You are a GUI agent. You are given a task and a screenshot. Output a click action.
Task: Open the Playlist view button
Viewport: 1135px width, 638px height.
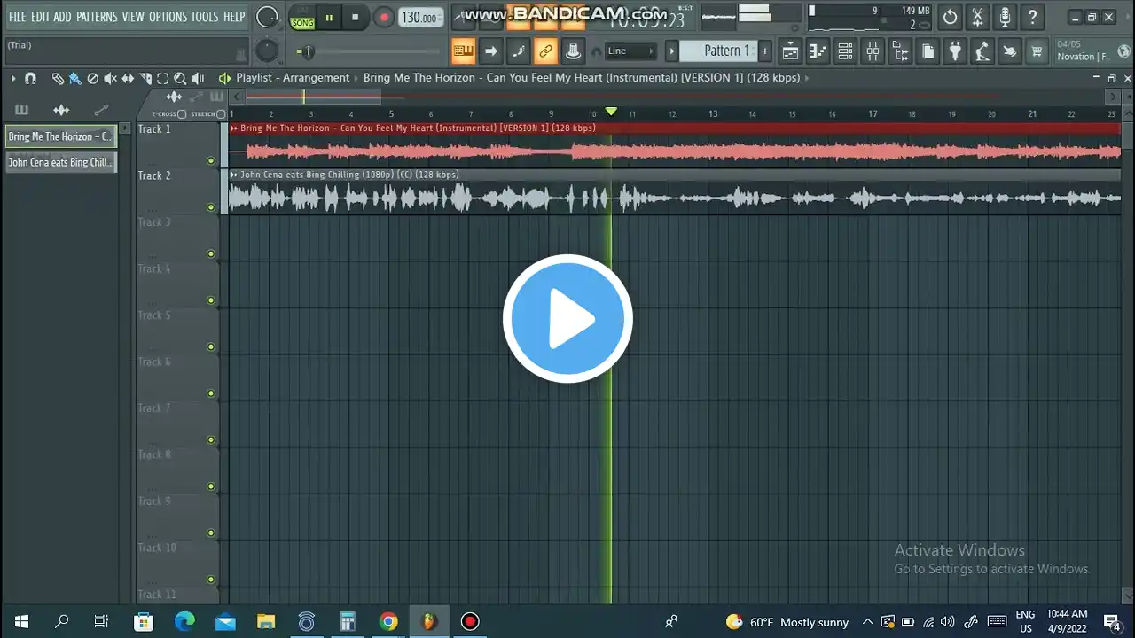[790, 51]
